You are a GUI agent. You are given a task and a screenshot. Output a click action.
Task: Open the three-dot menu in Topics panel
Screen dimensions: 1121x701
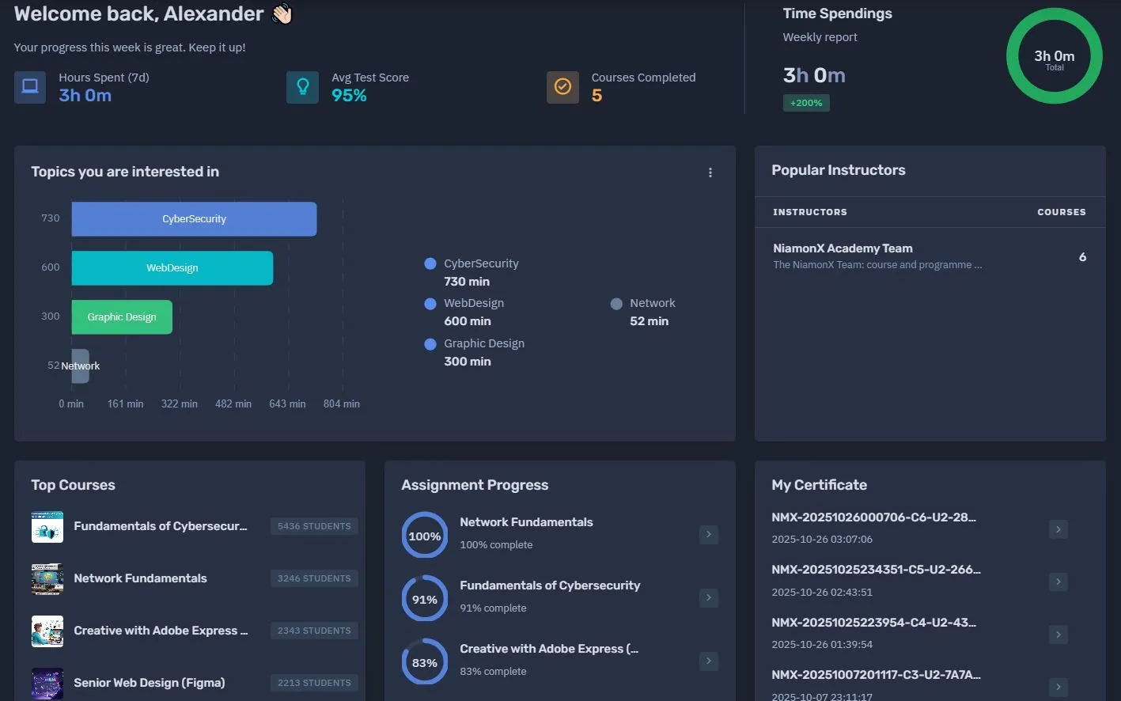(710, 172)
